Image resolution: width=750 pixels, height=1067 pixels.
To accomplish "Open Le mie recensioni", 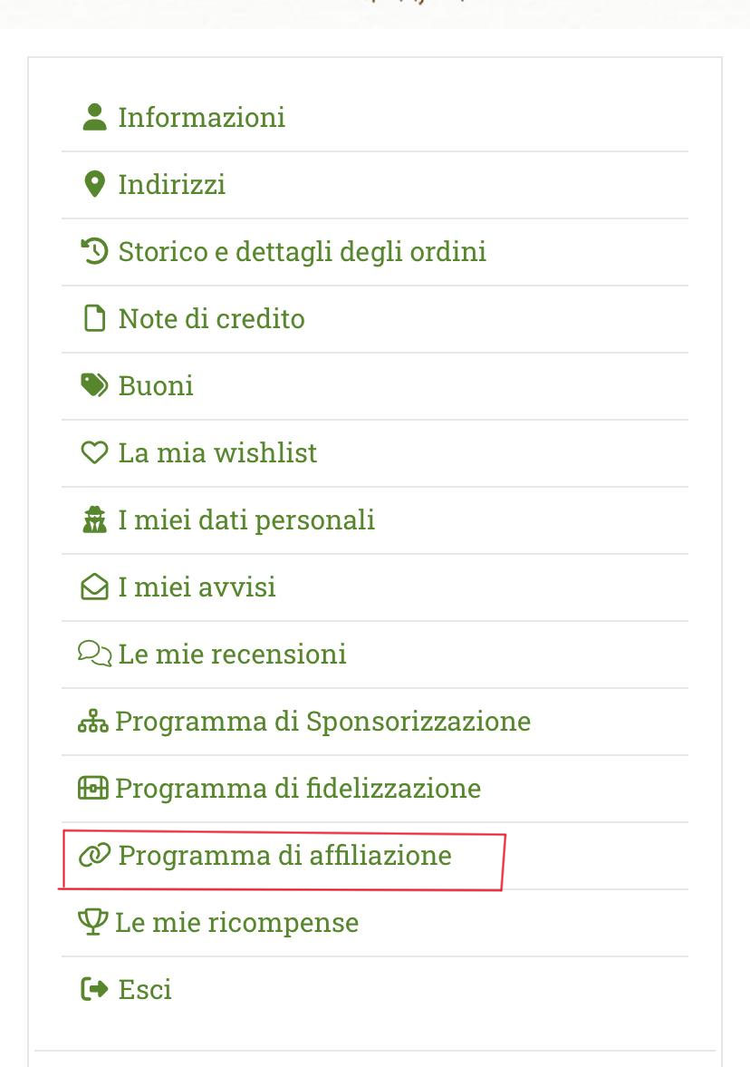I will [x=231, y=653].
